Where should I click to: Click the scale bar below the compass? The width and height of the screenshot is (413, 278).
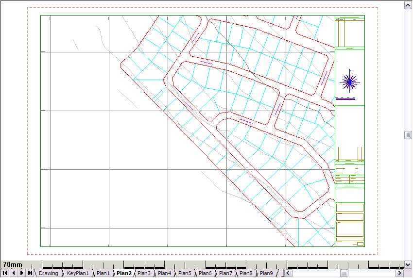point(345,99)
